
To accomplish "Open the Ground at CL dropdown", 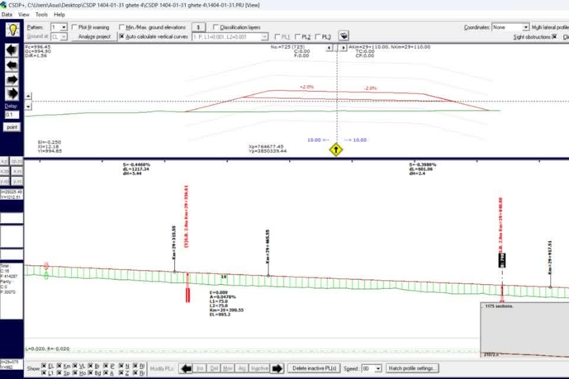I will click(x=64, y=37).
